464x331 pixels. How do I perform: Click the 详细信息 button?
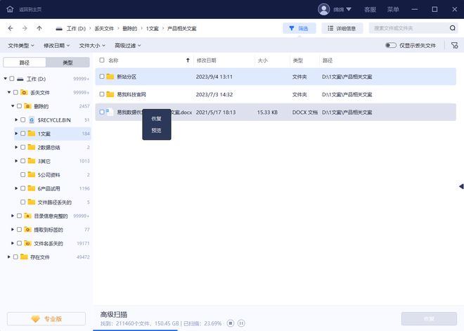click(x=342, y=28)
